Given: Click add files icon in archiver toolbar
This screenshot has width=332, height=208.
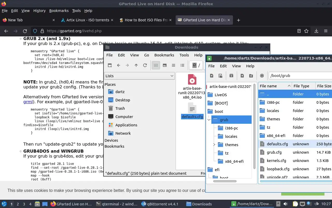Looking at the screenshot, I should (x=242, y=76).
